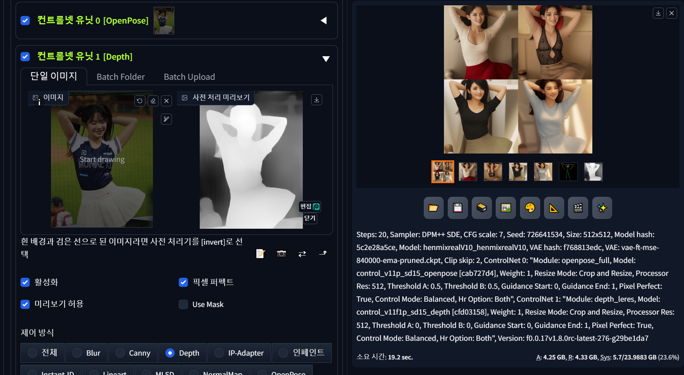Image resolution: width=684 pixels, height=375 pixels.
Task: Click the 소요 시간 19.2 sec text
Action: click(385, 357)
